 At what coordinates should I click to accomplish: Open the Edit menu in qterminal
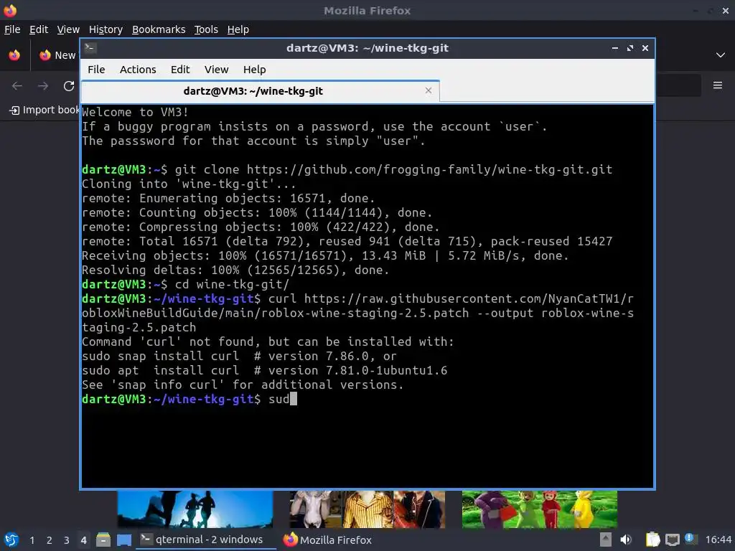(180, 70)
